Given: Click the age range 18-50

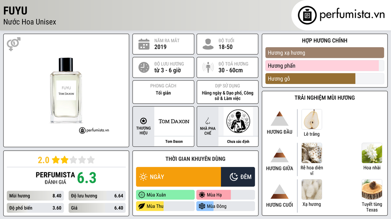Looking at the screenshot, I should 225,47.
